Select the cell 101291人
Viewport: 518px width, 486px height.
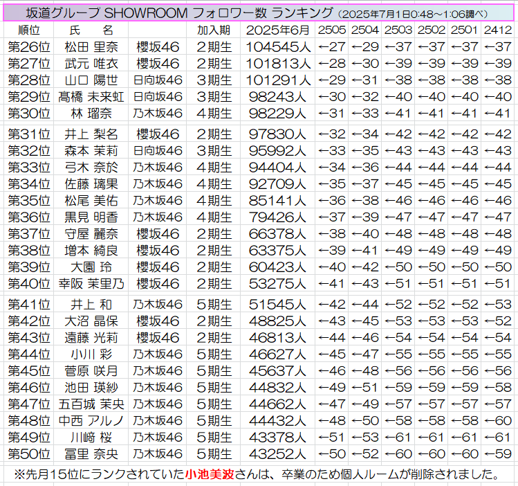[x=278, y=80]
